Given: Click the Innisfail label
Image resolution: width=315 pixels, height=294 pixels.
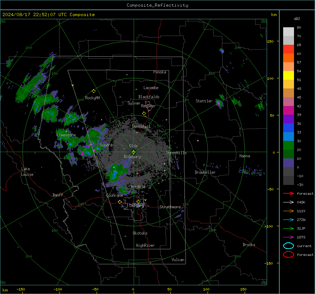Looking at the screenshot, I should coord(141,127).
